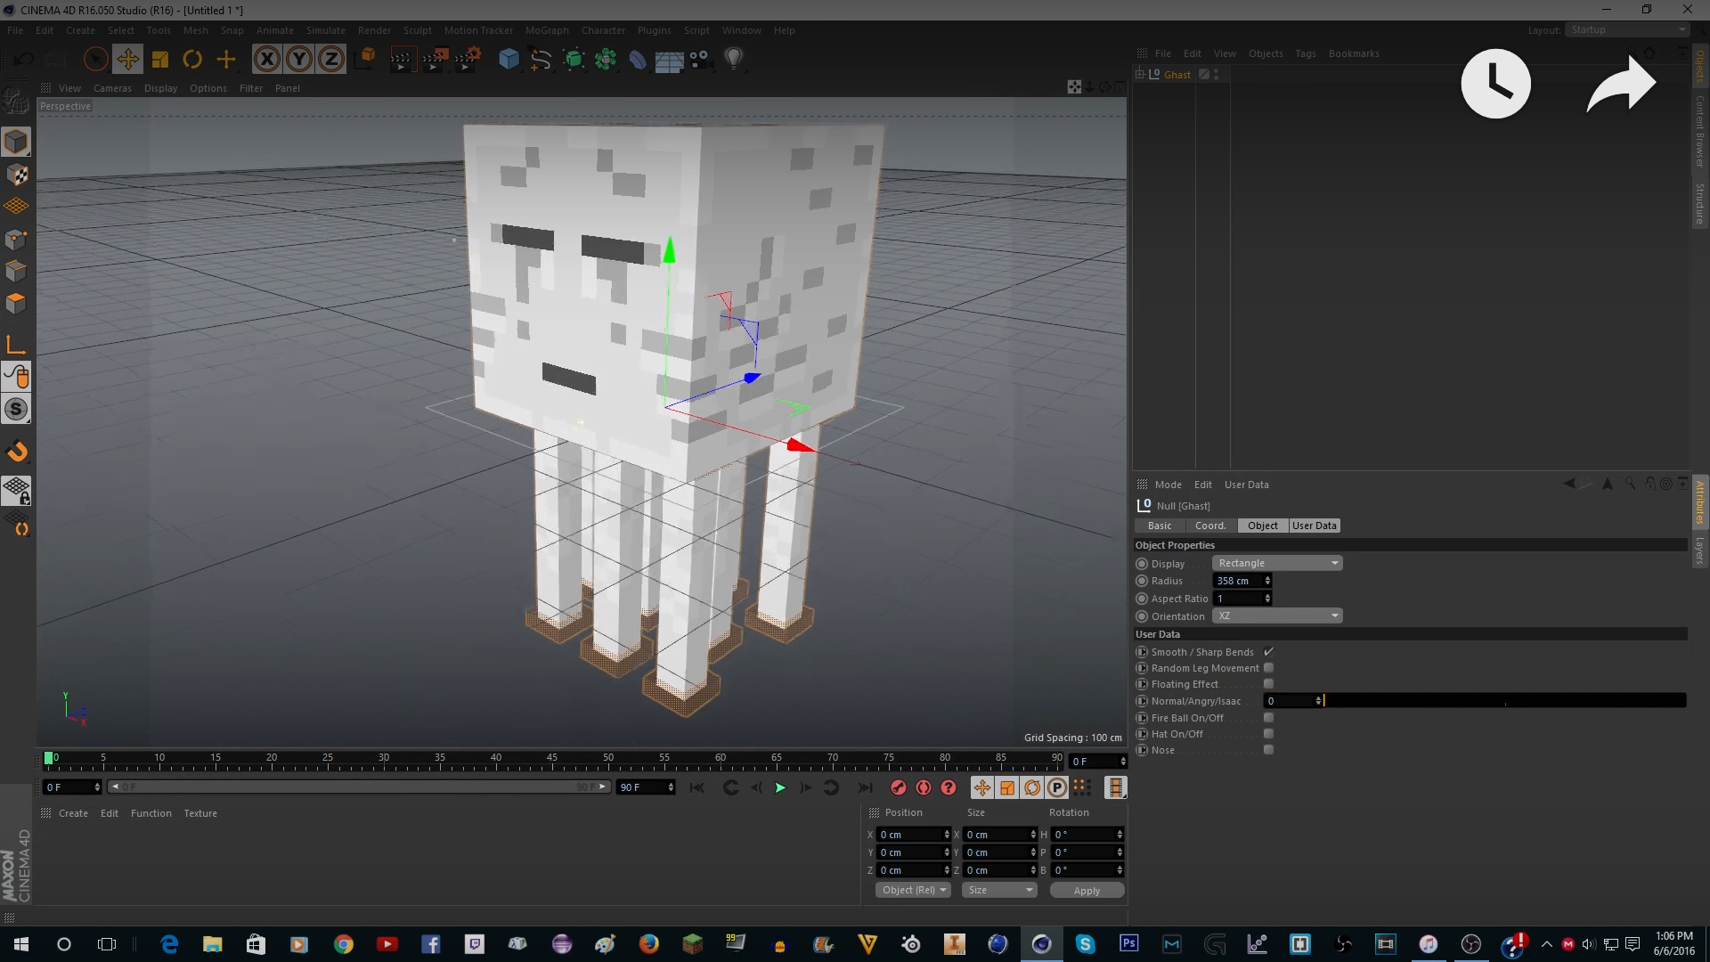
Task: Go to end of animation
Action: tap(865, 787)
